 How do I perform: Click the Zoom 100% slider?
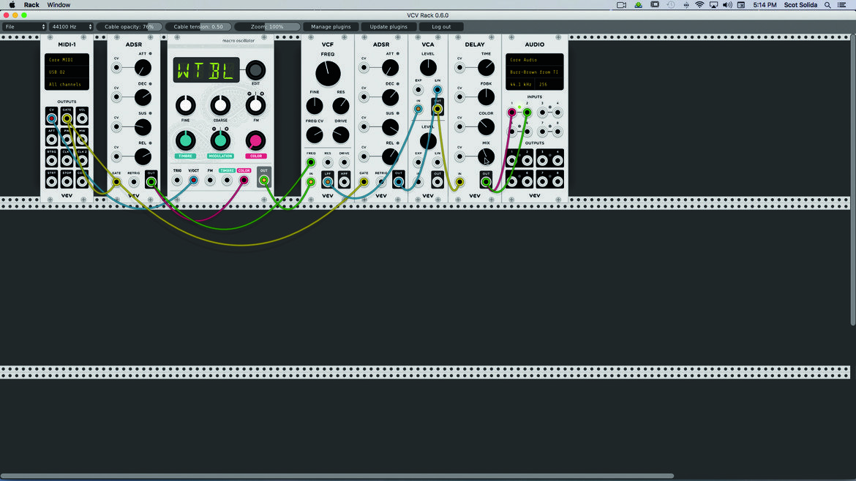point(268,27)
